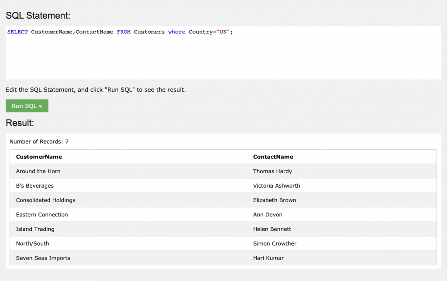Click on Simon Crowther in results

click(275, 243)
